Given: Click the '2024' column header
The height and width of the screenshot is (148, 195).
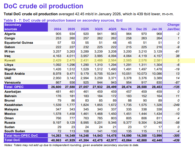Looking at the screenshot, I should [58, 29].
